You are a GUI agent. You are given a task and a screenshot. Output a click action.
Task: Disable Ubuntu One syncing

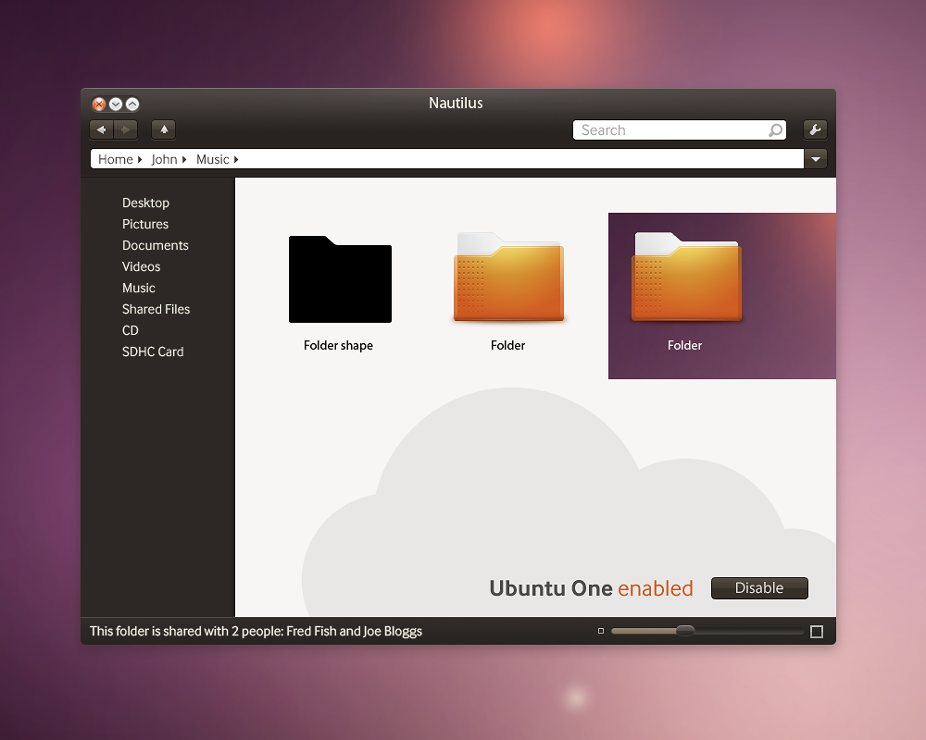759,588
